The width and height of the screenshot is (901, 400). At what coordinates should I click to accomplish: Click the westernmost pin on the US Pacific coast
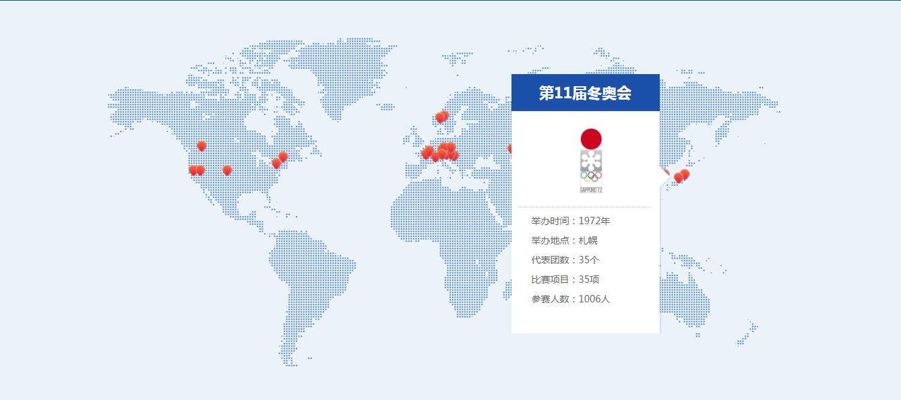coord(193,170)
